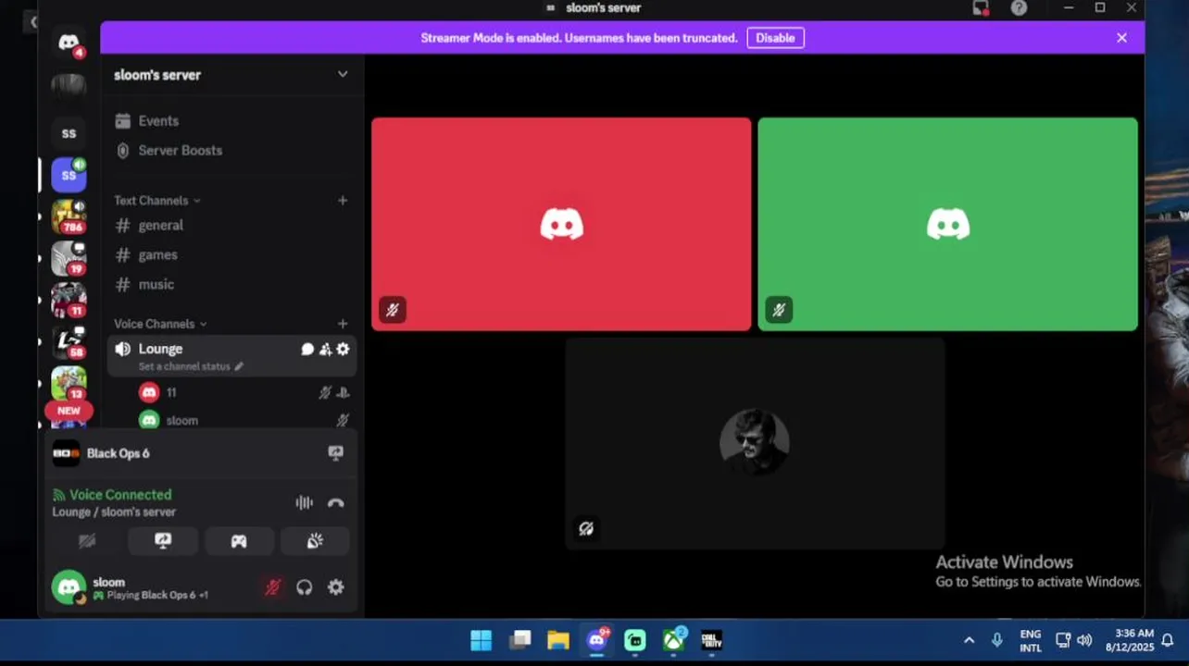
Task: Select the Lounge voice channel
Action: [231, 356]
